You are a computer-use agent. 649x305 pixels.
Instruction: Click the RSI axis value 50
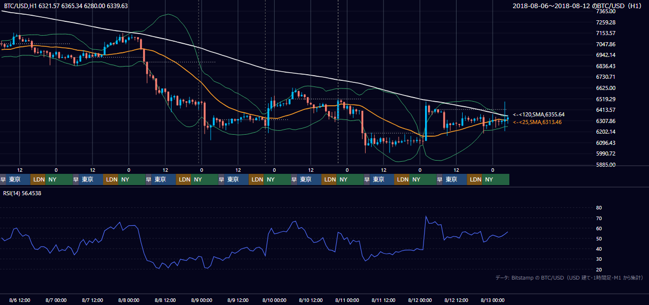click(599, 238)
